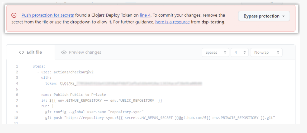The width and height of the screenshot is (307, 133).
Task: Click the 'git config --global user.name' line
Action: point(94,112)
